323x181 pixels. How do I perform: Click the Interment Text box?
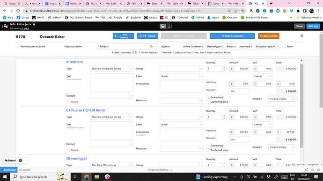(x=111, y=82)
